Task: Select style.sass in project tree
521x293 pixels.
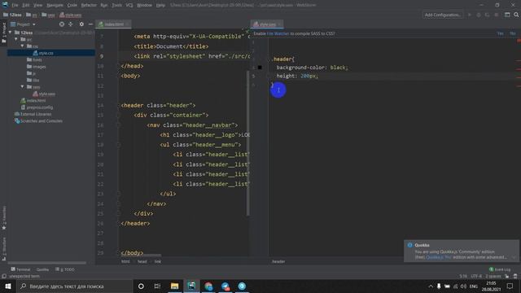Action: click(x=44, y=94)
